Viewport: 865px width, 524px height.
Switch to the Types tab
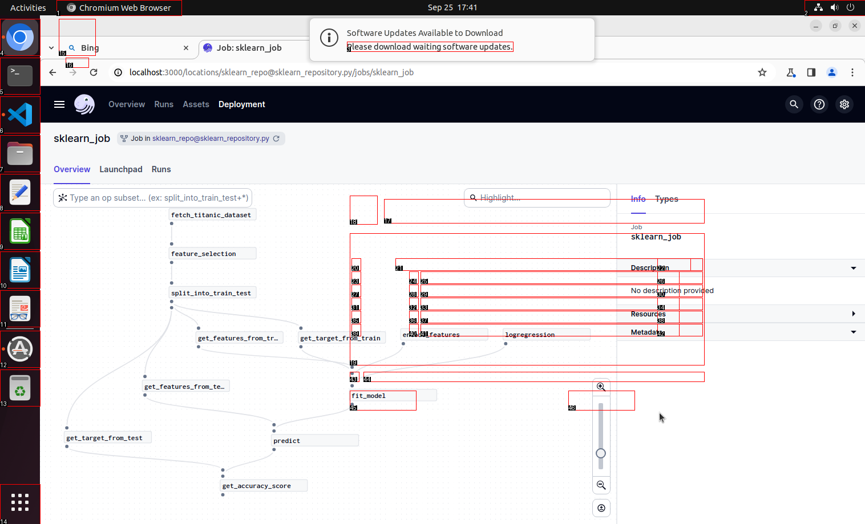pyautogui.click(x=666, y=199)
